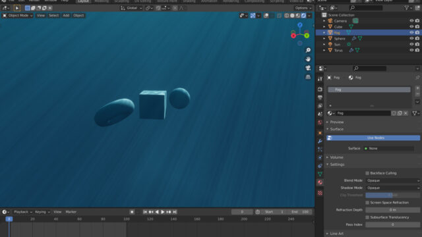Viewport: 422px width, 237px height.
Task: Enable Backface Culling checkbox
Action: click(x=367, y=173)
